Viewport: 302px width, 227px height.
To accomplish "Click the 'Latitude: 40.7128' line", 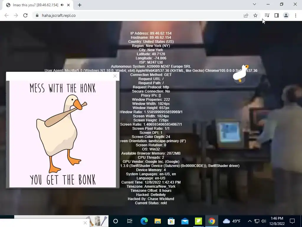I will coord(151,54).
